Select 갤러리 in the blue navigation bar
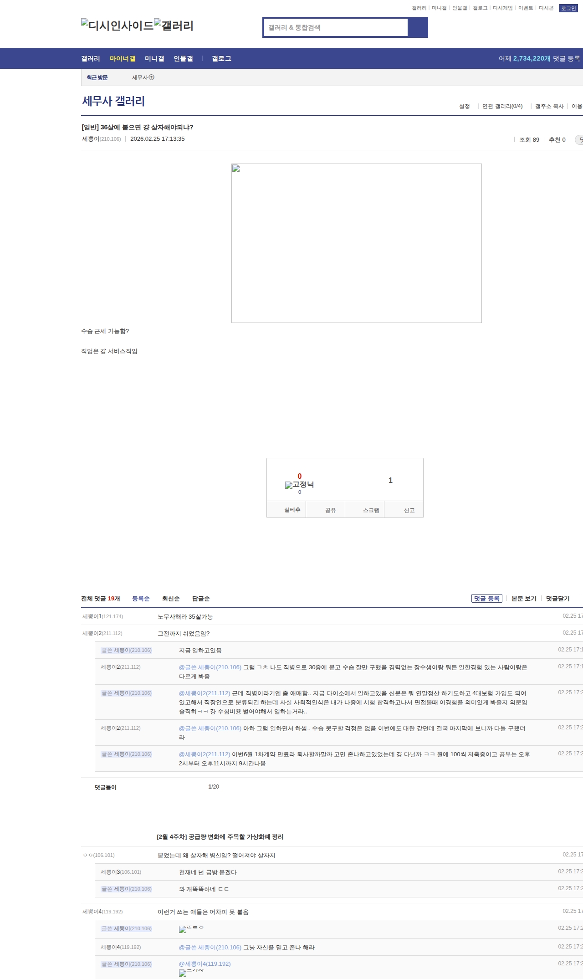583x979 pixels. tap(91, 59)
